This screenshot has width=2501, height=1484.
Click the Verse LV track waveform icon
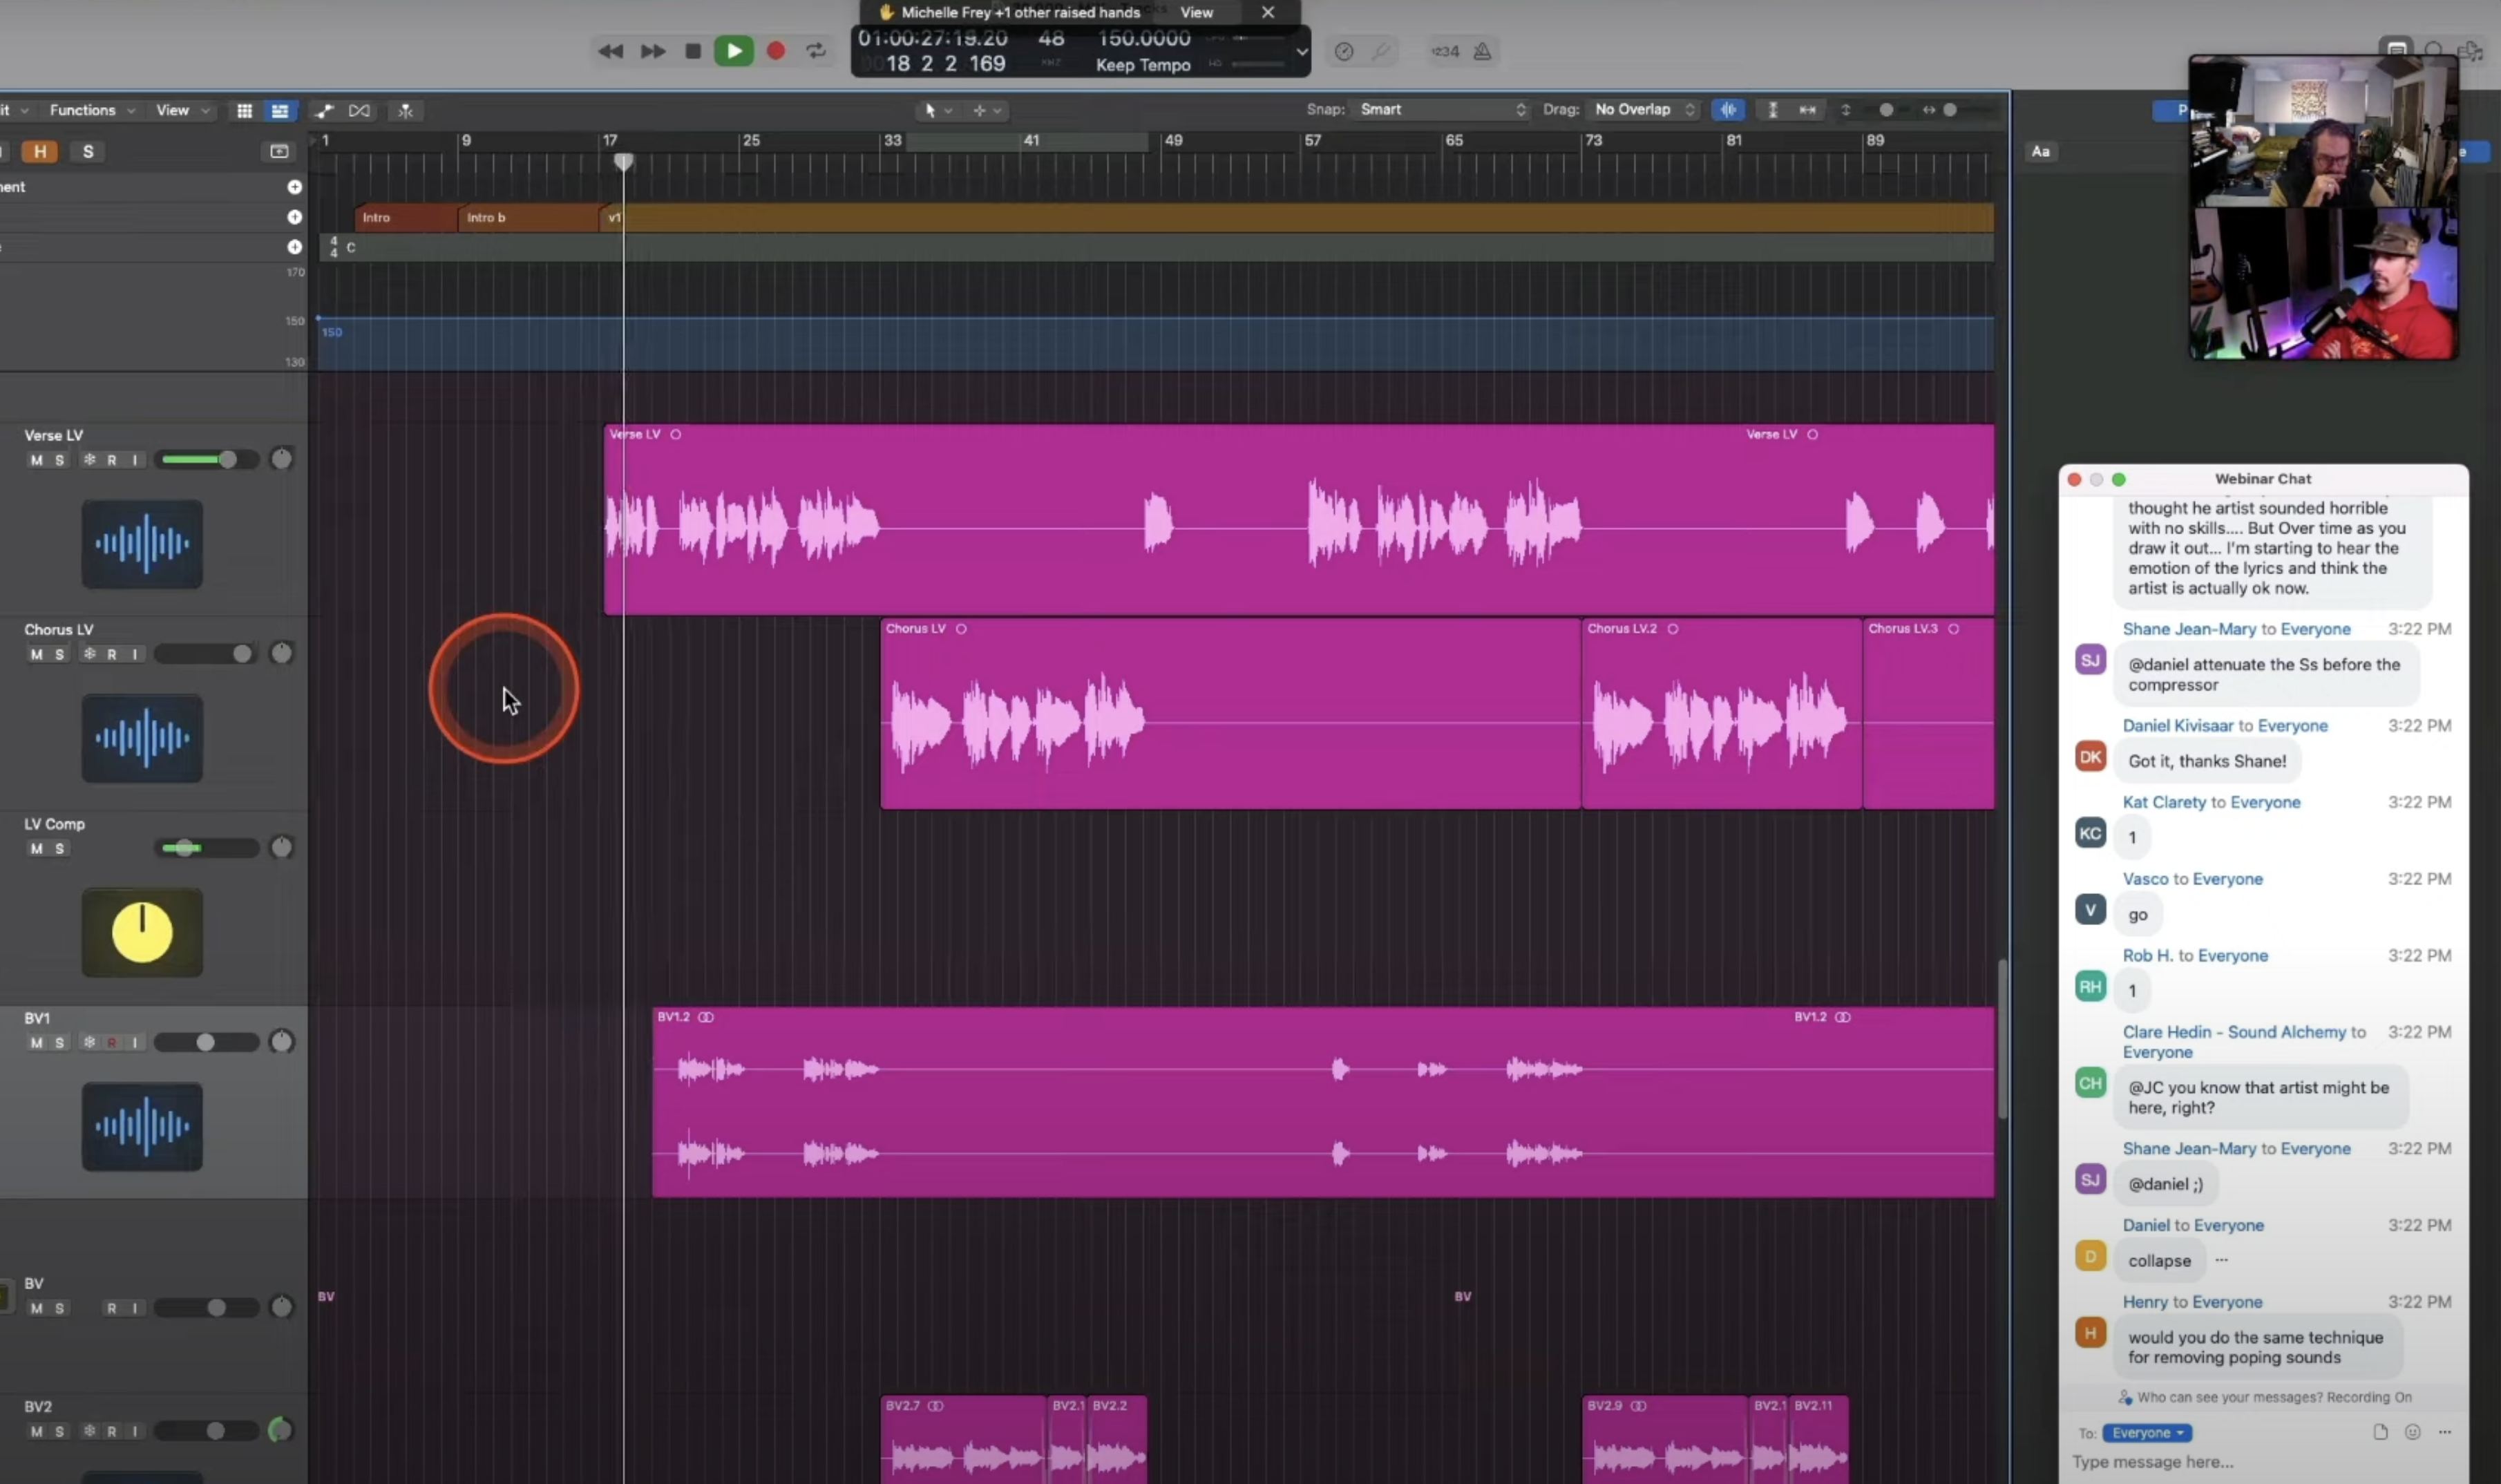pos(142,545)
